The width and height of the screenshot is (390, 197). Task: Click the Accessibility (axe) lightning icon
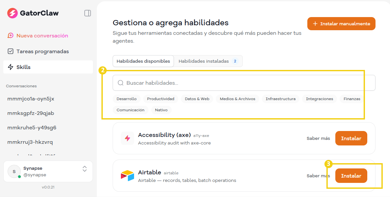click(127, 138)
